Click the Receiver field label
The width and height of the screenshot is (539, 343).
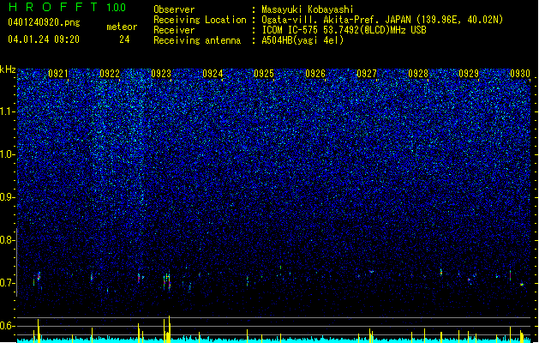click(174, 30)
